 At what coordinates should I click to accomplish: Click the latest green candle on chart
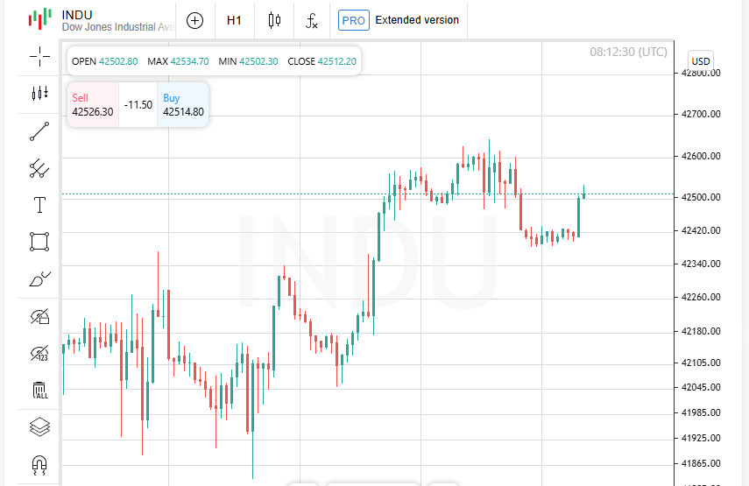[x=583, y=194]
